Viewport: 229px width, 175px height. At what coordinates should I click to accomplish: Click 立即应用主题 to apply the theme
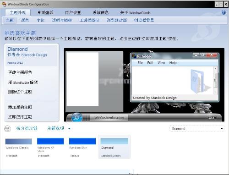[20, 117]
